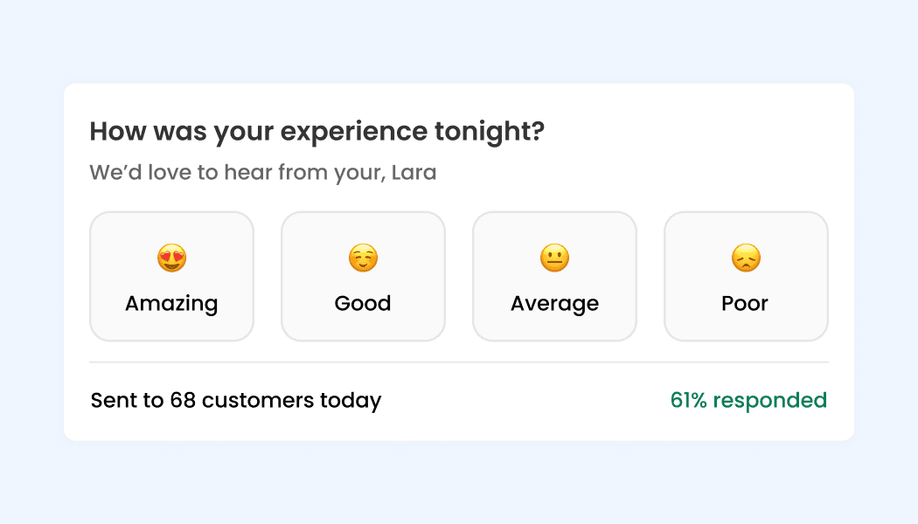Click the emoji above the Amazing label

pyautogui.click(x=171, y=258)
